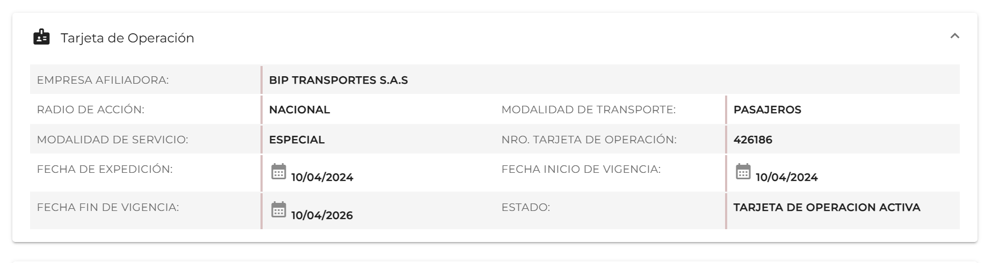Viewport: 985px width, 263px height.
Task: Click the expedition date 10/04/2024
Action: 322,178
